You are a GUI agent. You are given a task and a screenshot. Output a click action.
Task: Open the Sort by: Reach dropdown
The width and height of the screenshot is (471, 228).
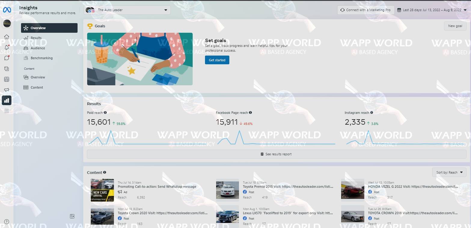(x=449, y=172)
